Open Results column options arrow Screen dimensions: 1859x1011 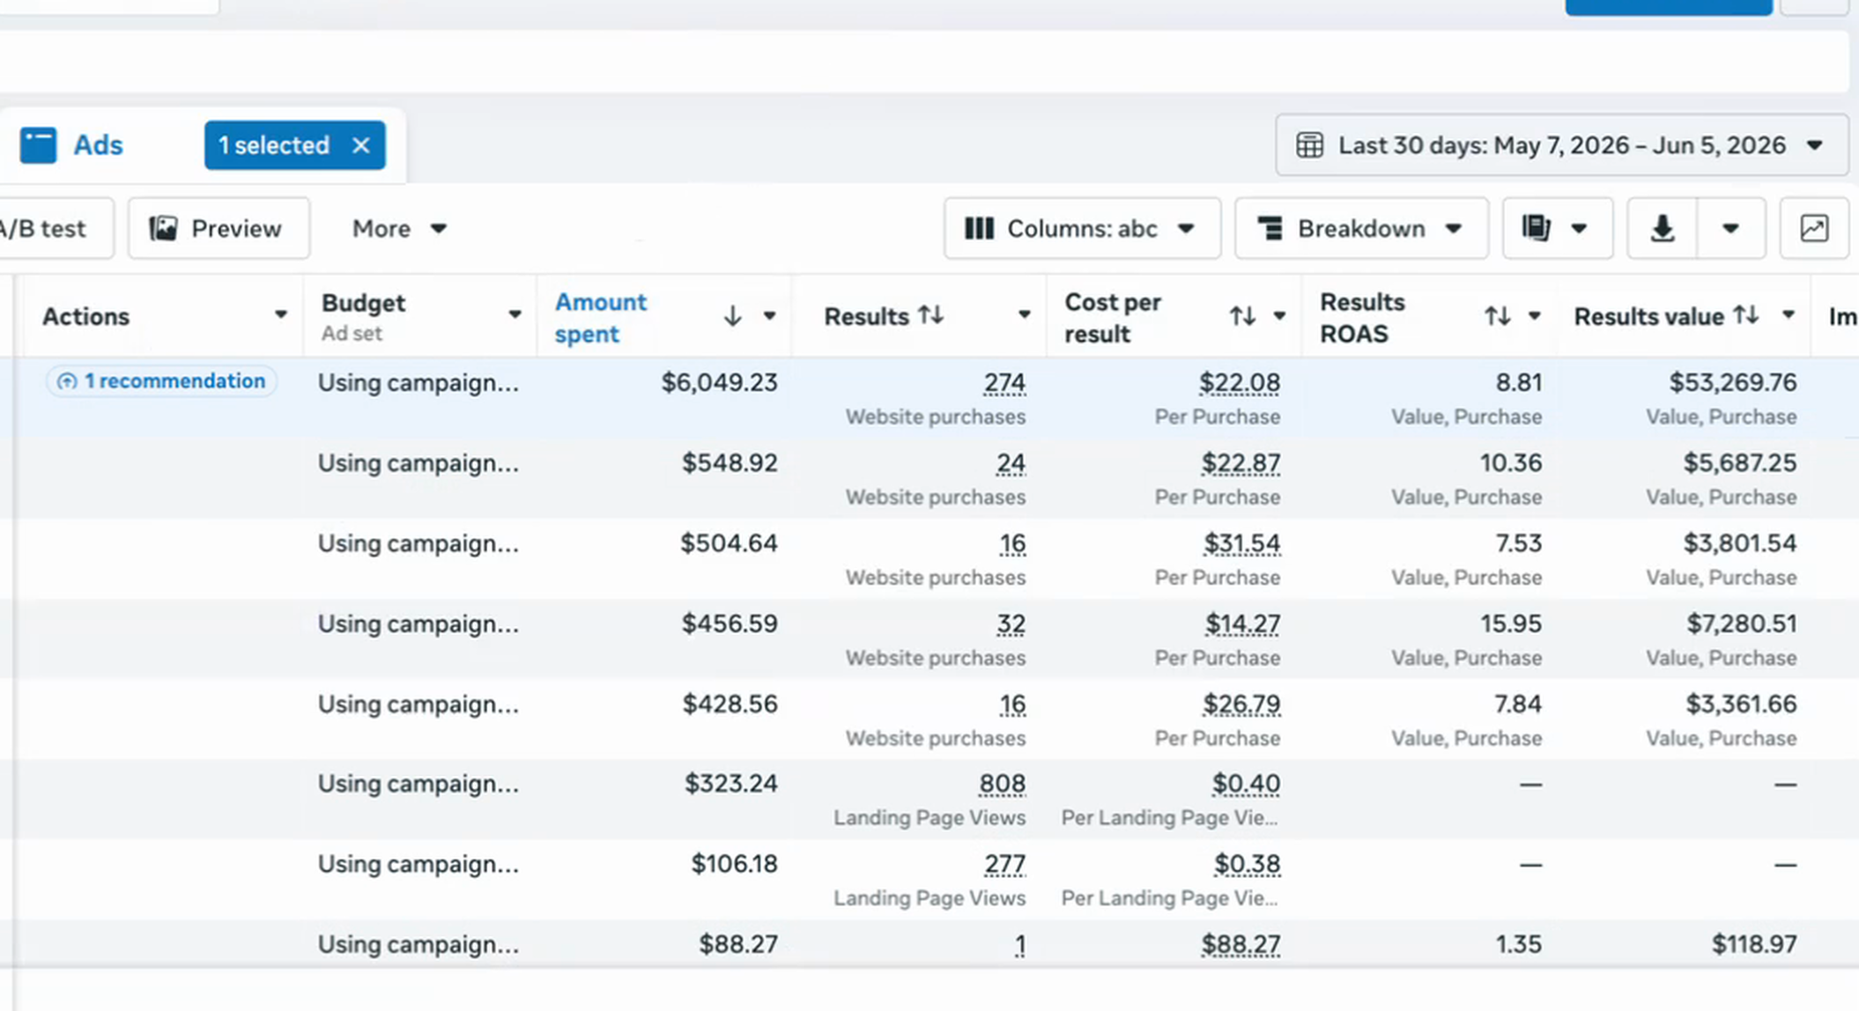coord(1024,314)
